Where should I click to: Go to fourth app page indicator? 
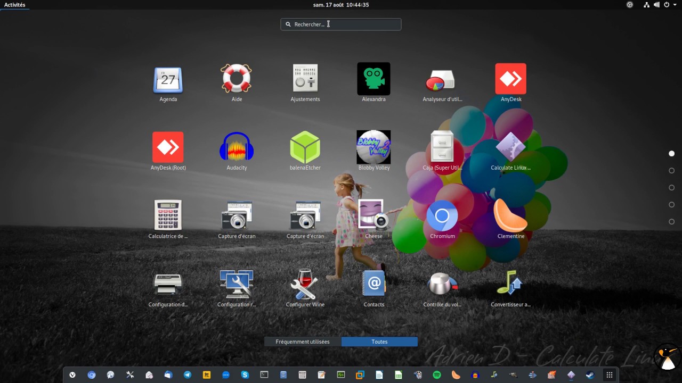point(671,205)
